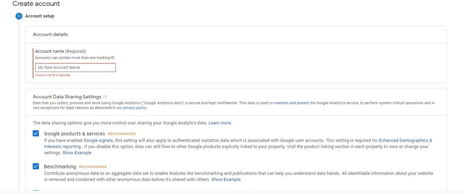
Task: Click the Account details section header
Action: point(50,35)
